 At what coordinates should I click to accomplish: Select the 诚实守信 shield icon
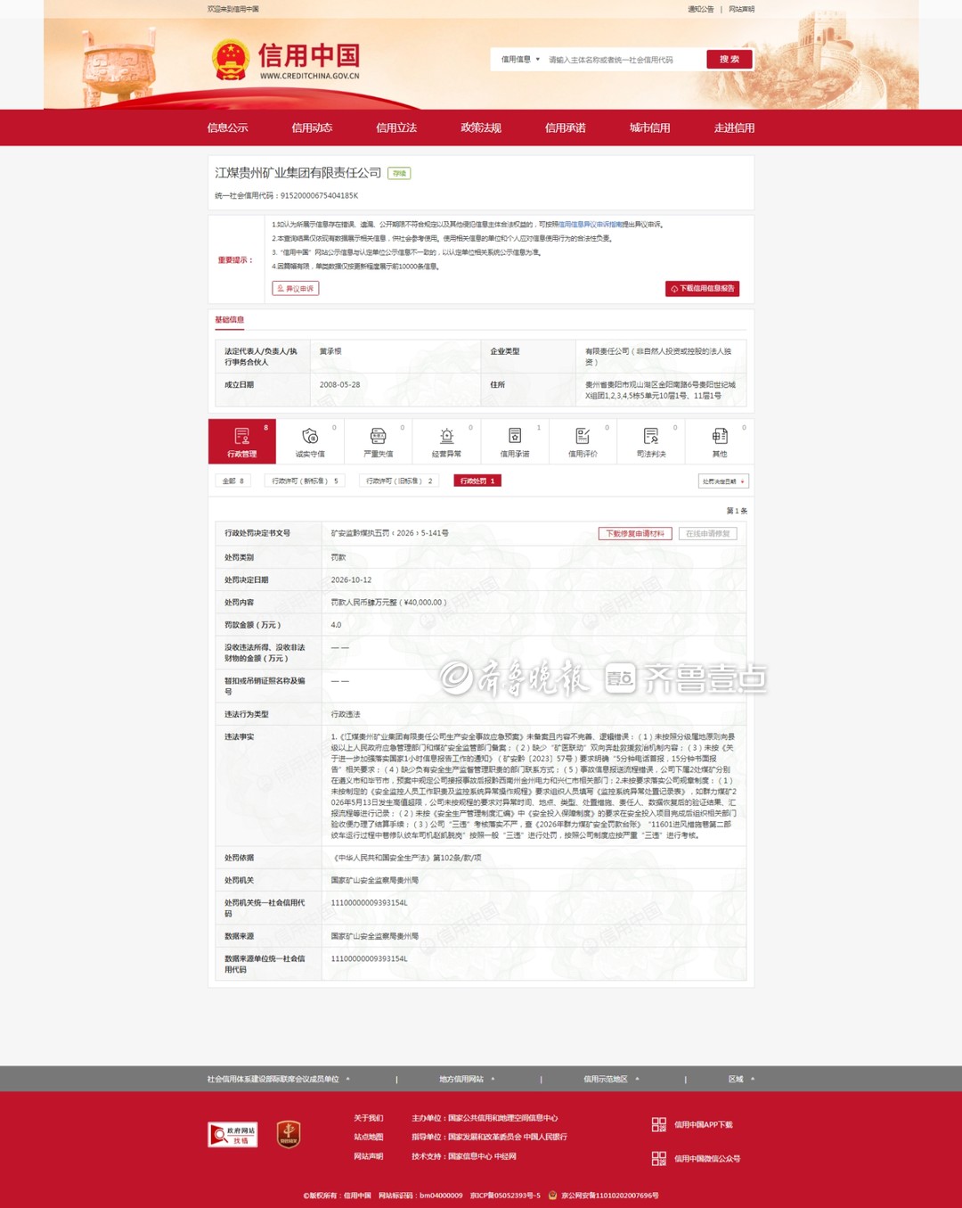[310, 436]
